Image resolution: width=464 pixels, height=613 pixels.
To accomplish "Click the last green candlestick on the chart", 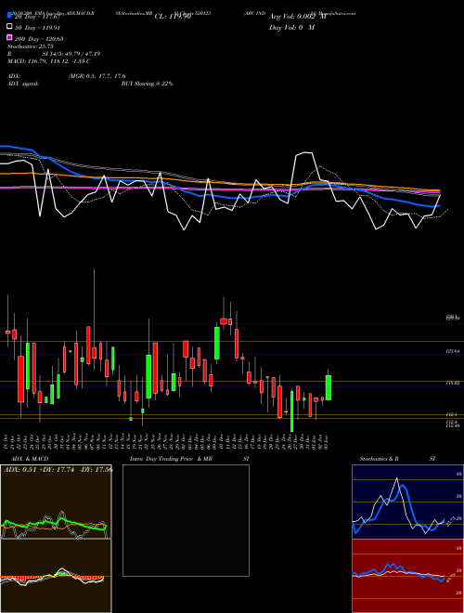I will click(329, 387).
